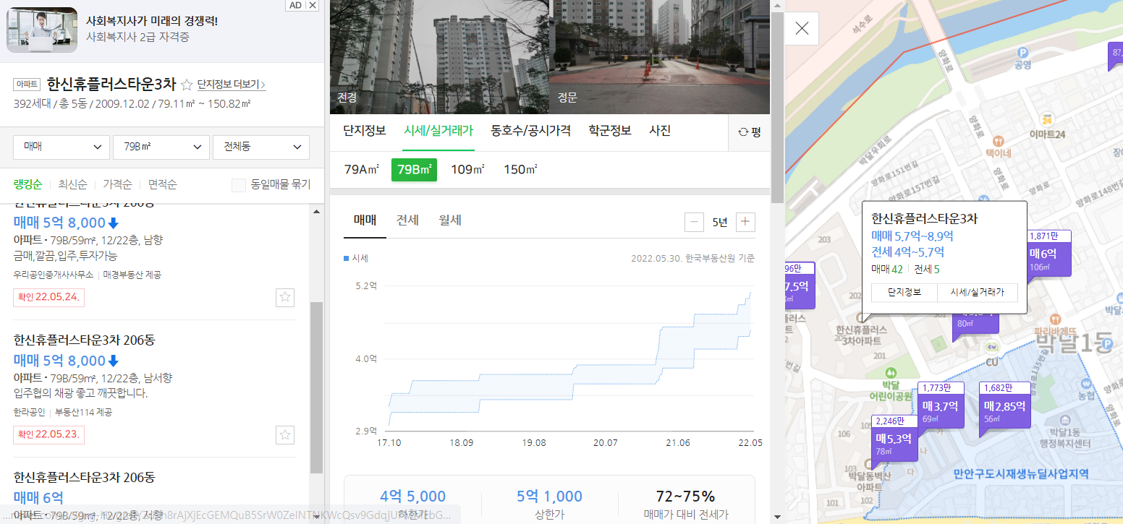Viewport: 1123px width, 524px height.
Task: Click the 공영 parking map icon
Action: tap(1022, 52)
